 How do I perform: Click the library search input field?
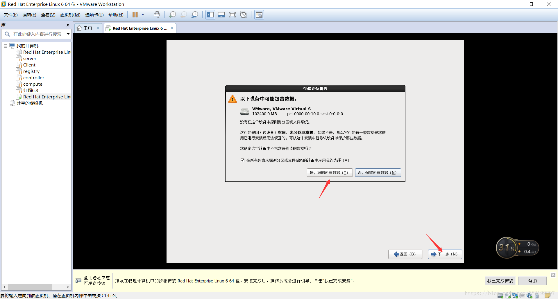pyautogui.click(x=37, y=34)
